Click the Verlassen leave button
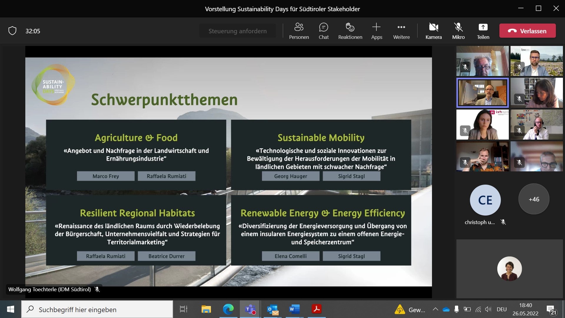The height and width of the screenshot is (318, 565). [x=527, y=31]
